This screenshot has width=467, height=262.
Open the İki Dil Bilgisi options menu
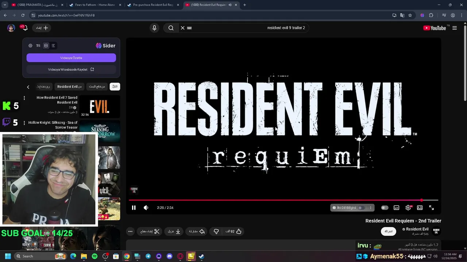pos(371,208)
